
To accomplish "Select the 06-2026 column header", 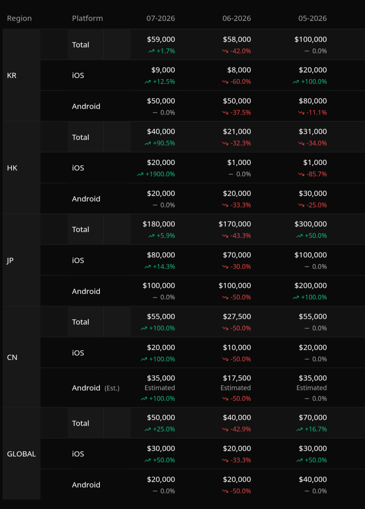I will click(236, 18).
